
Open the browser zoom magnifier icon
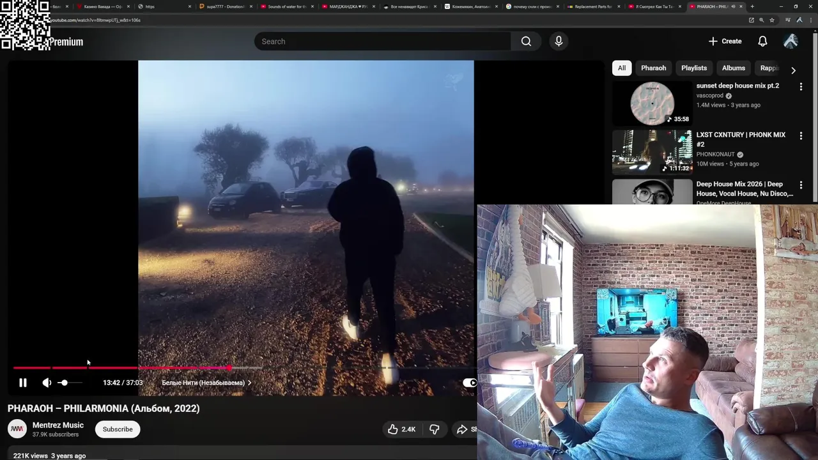click(x=762, y=20)
